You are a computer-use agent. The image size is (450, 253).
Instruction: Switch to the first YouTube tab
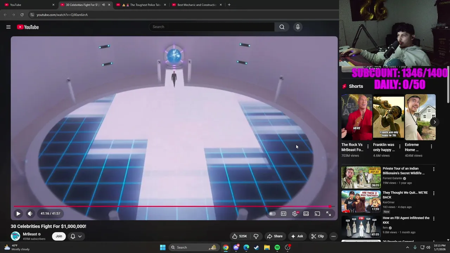pos(30,5)
